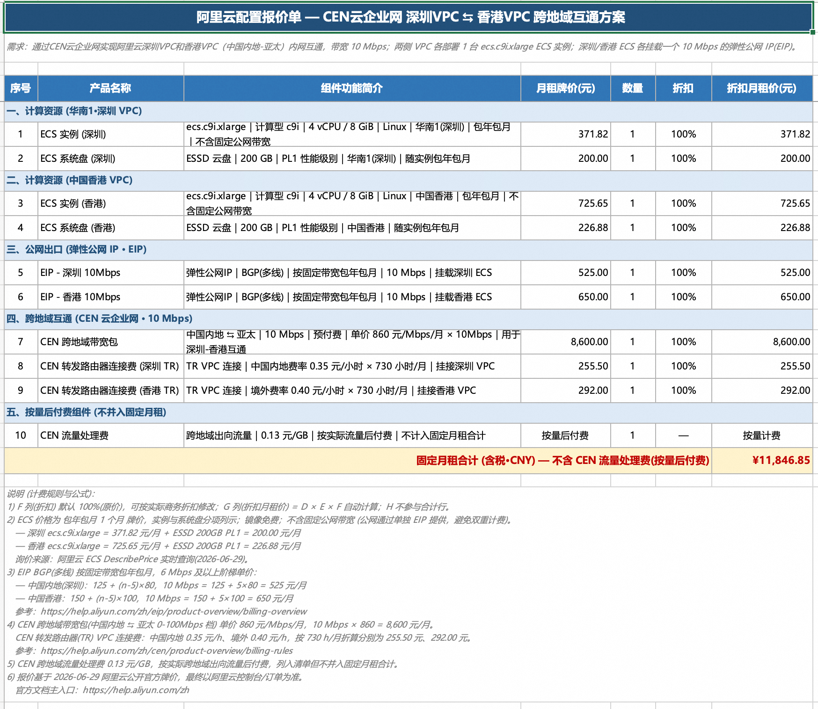Select the "折扣" column header

(683, 88)
